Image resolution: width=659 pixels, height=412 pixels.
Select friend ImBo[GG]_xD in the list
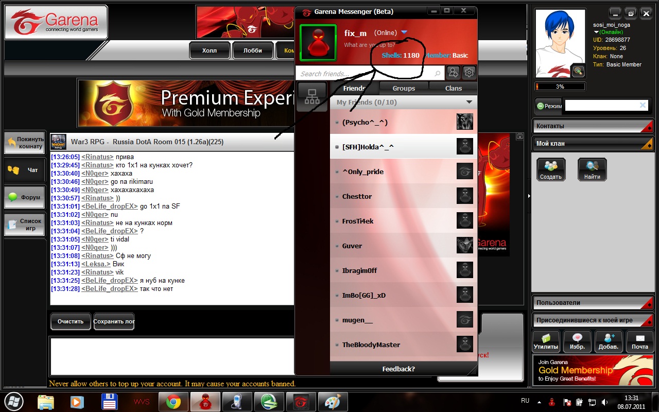[x=403, y=295]
